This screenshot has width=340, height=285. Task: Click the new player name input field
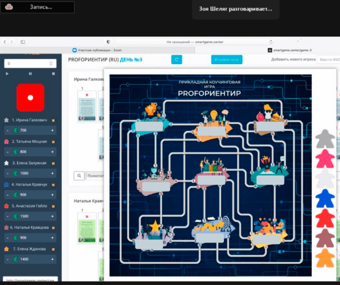click(x=329, y=59)
